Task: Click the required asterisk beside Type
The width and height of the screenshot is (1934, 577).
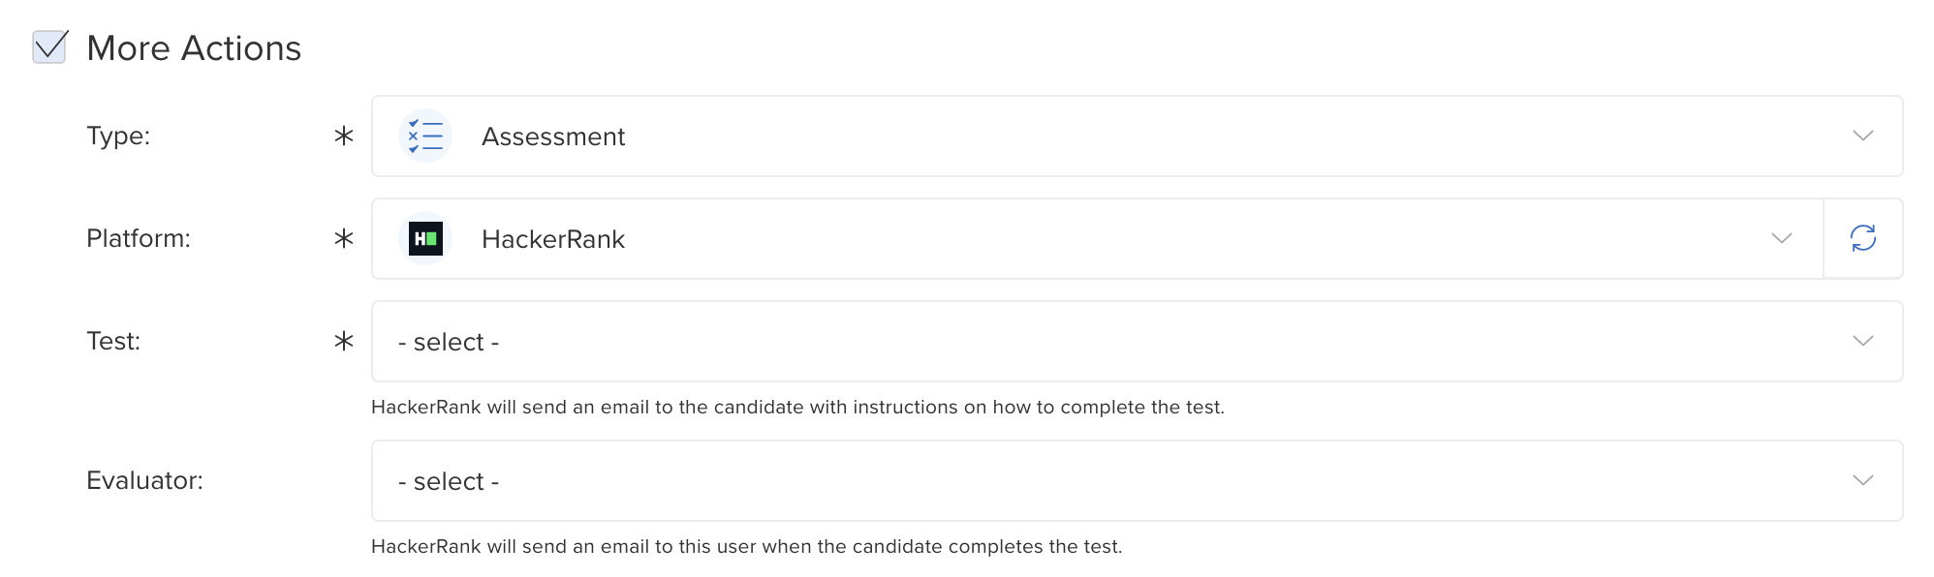Action: pyautogui.click(x=343, y=136)
